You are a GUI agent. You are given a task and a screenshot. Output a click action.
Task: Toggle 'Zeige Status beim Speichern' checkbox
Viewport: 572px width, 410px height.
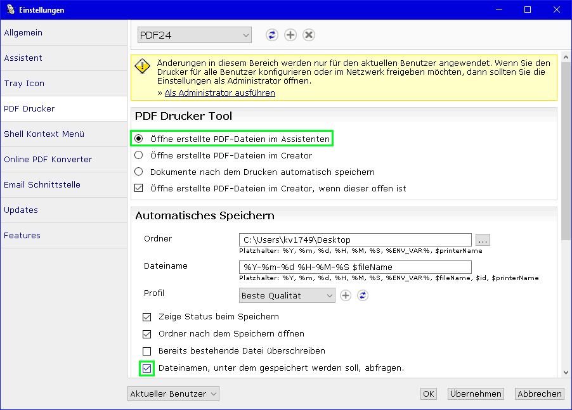pos(147,317)
